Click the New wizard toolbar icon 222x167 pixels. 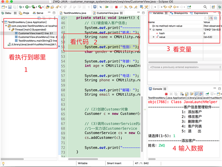pyautogui.click(x=3, y=7)
